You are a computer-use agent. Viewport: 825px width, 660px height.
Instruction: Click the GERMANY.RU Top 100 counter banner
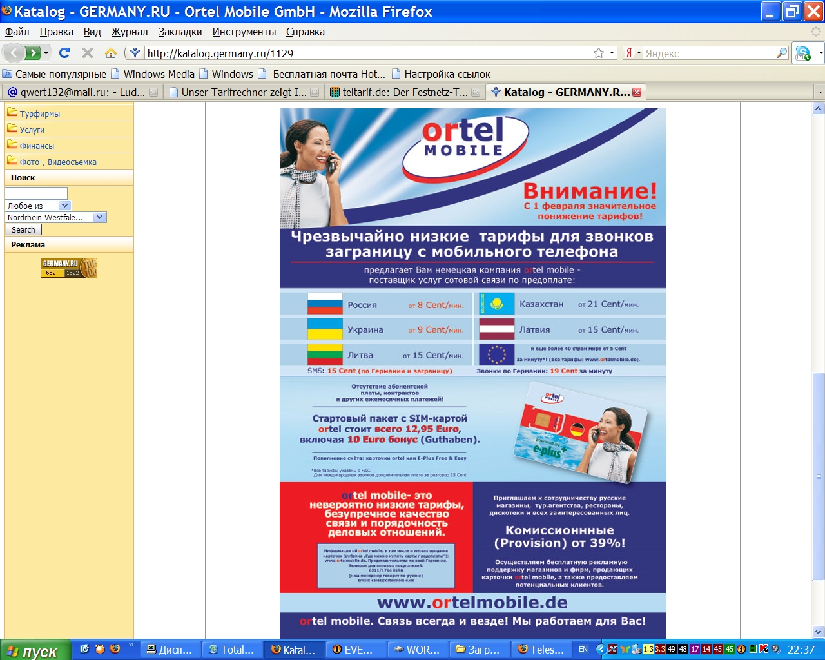click(69, 268)
